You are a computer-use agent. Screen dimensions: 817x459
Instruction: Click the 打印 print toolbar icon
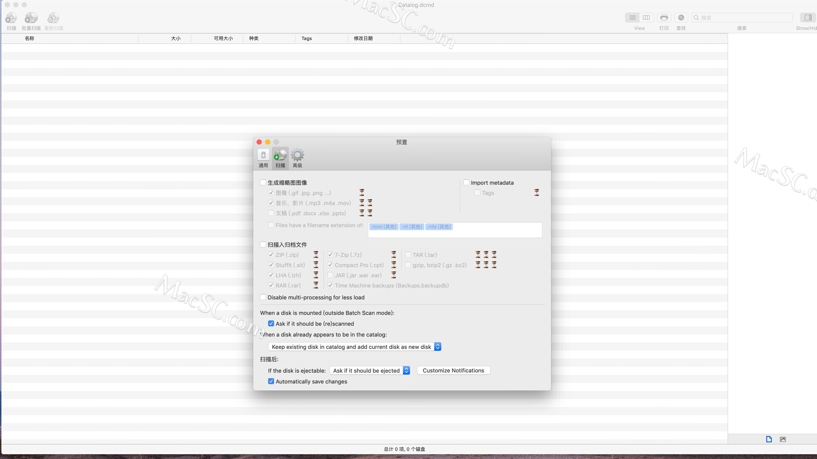(664, 17)
